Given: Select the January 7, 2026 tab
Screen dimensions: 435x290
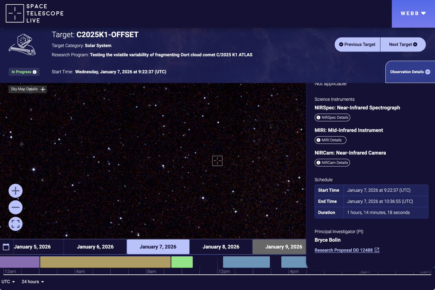Looking at the screenshot, I should point(158,247).
